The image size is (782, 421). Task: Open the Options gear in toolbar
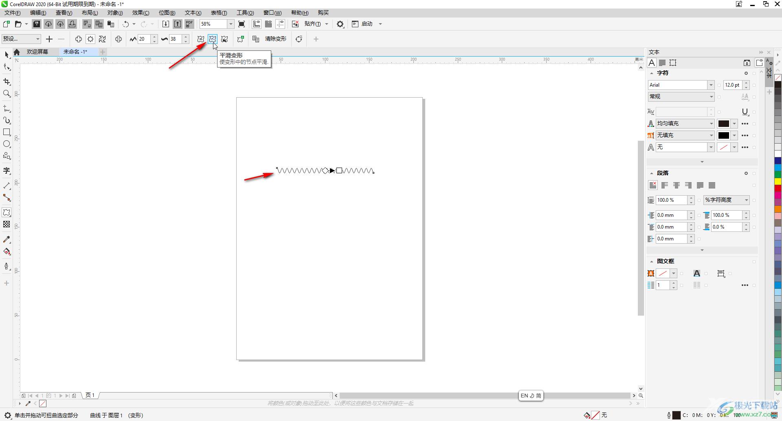click(x=340, y=24)
